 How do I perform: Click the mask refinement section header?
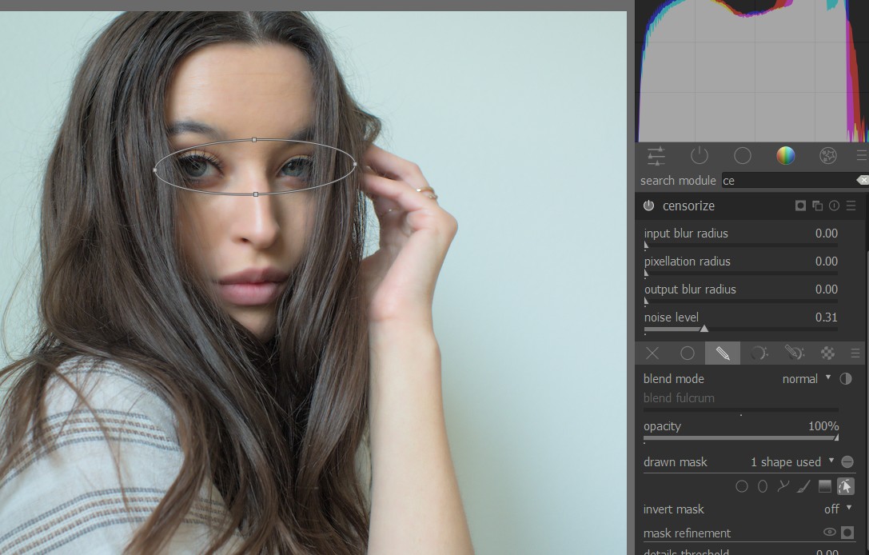[688, 533]
